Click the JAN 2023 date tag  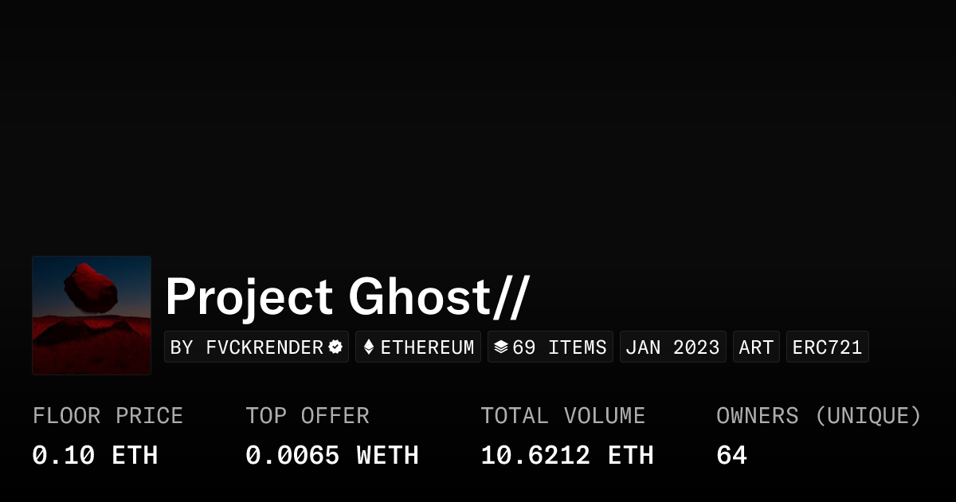click(672, 347)
